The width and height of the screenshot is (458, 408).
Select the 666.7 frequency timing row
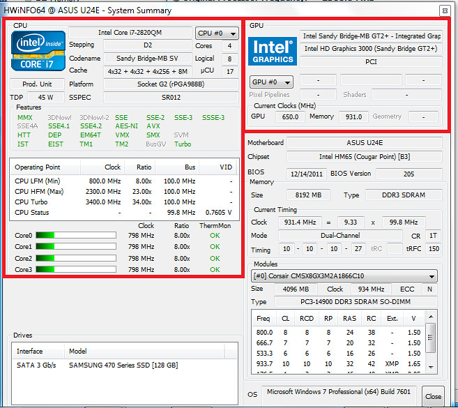coord(338,343)
